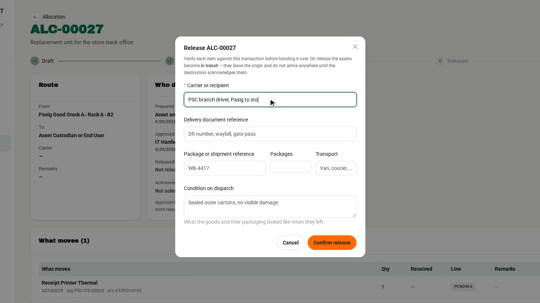This screenshot has width=540, height=303.
Task: Click the Route card heading
Action: tap(48, 85)
